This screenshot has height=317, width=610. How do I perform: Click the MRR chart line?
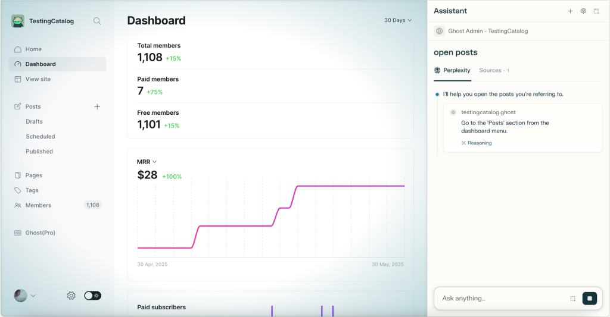click(x=238, y=225)
